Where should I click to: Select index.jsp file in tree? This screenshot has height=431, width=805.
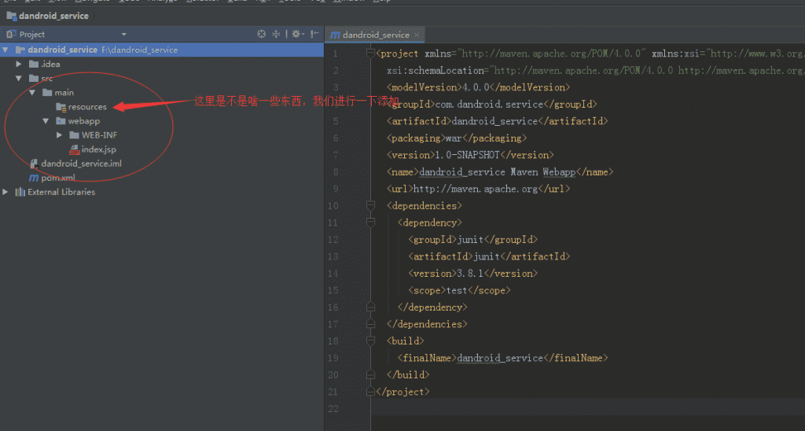(x=98, y=149)
